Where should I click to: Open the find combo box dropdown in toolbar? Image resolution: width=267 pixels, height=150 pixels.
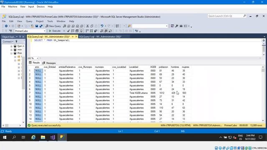167,26
